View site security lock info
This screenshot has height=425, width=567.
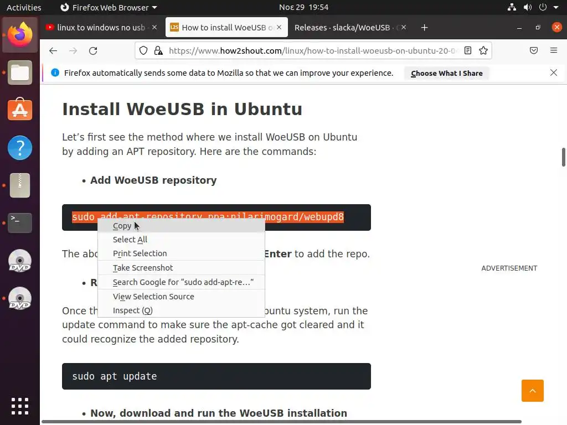[158, 50]
